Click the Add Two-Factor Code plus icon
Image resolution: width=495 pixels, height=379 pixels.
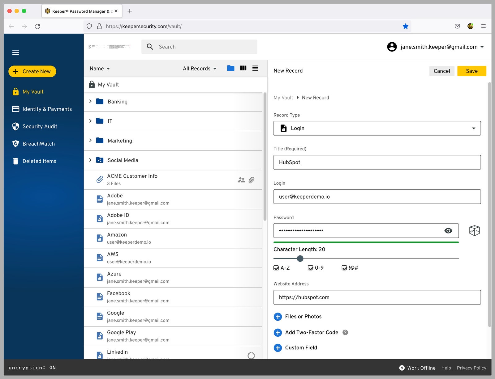coord(278,332)
